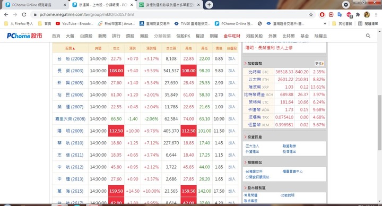The image size is (382, 206).
Task: Click 融資融券 link under 投資訊息
Action: coord(289,146)
